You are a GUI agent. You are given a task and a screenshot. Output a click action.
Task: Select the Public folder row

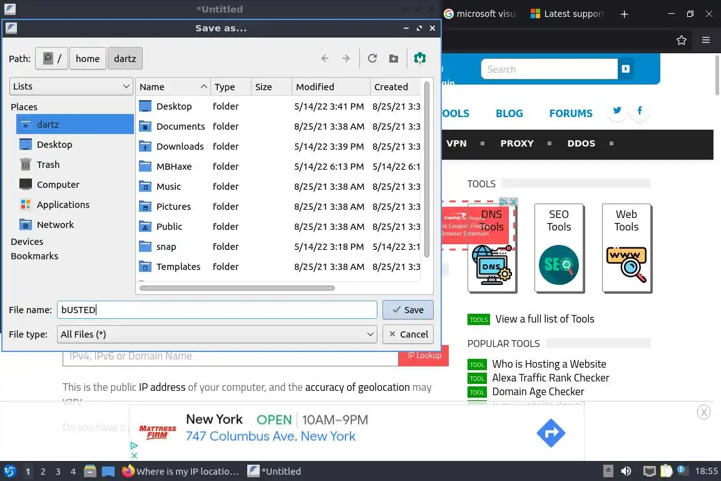tap(279, 227)
